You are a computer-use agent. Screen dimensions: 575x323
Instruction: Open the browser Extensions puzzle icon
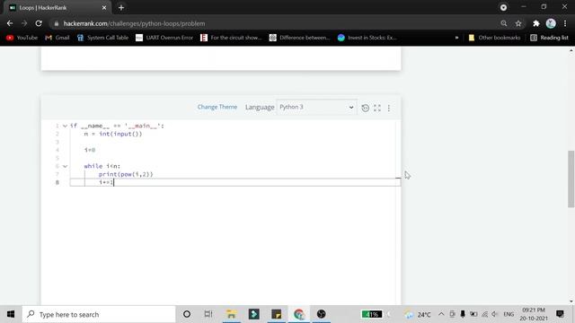(536, 23)
